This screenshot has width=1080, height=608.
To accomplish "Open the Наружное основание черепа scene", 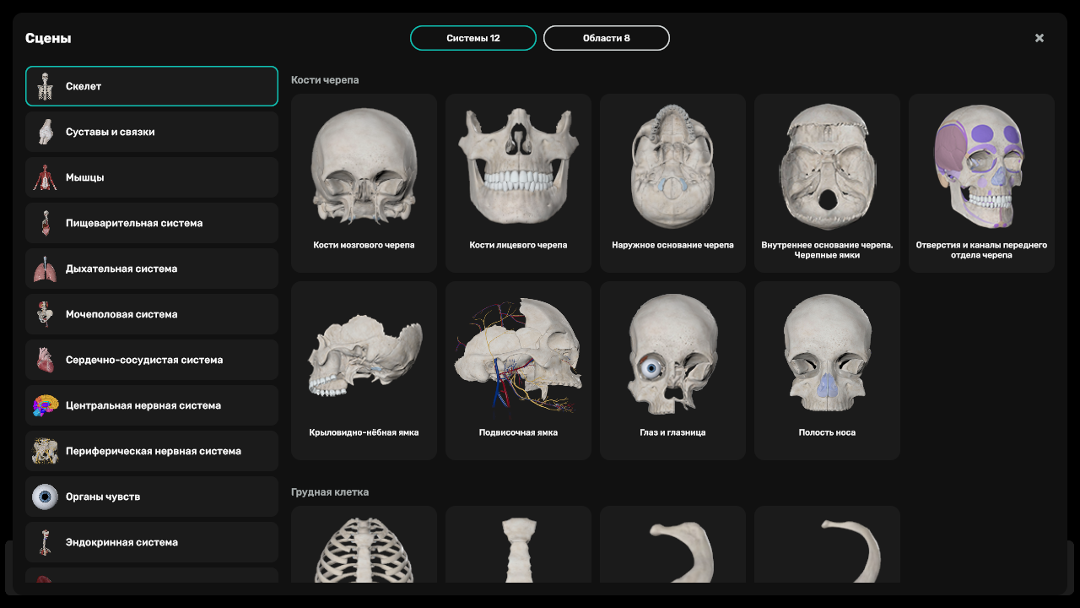I will click(672, 183).
